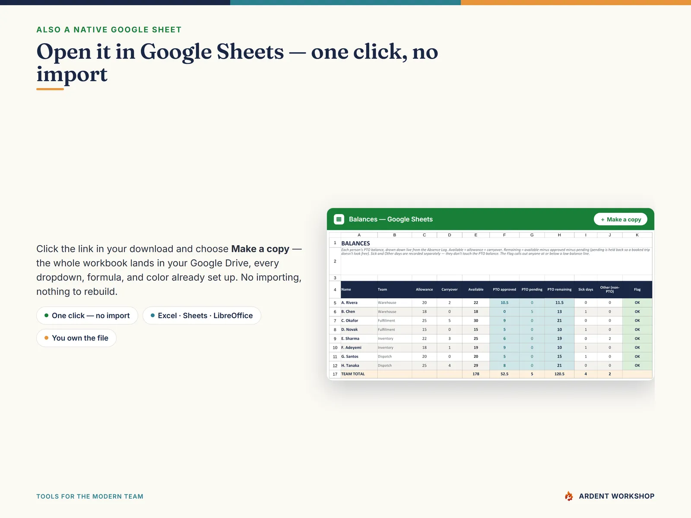Click the 'Carryover' column heading cell
The width and height of the screenshot is (691, 518).
(x=450, y=290)
